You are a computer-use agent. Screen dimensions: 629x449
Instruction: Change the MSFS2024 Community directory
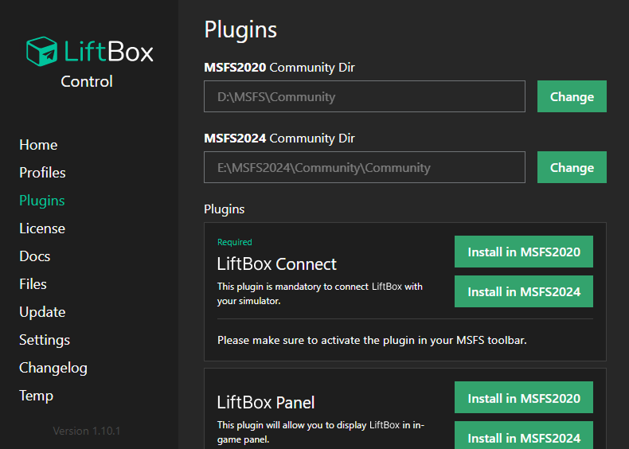pyautogui.click(x=572, y=167)
